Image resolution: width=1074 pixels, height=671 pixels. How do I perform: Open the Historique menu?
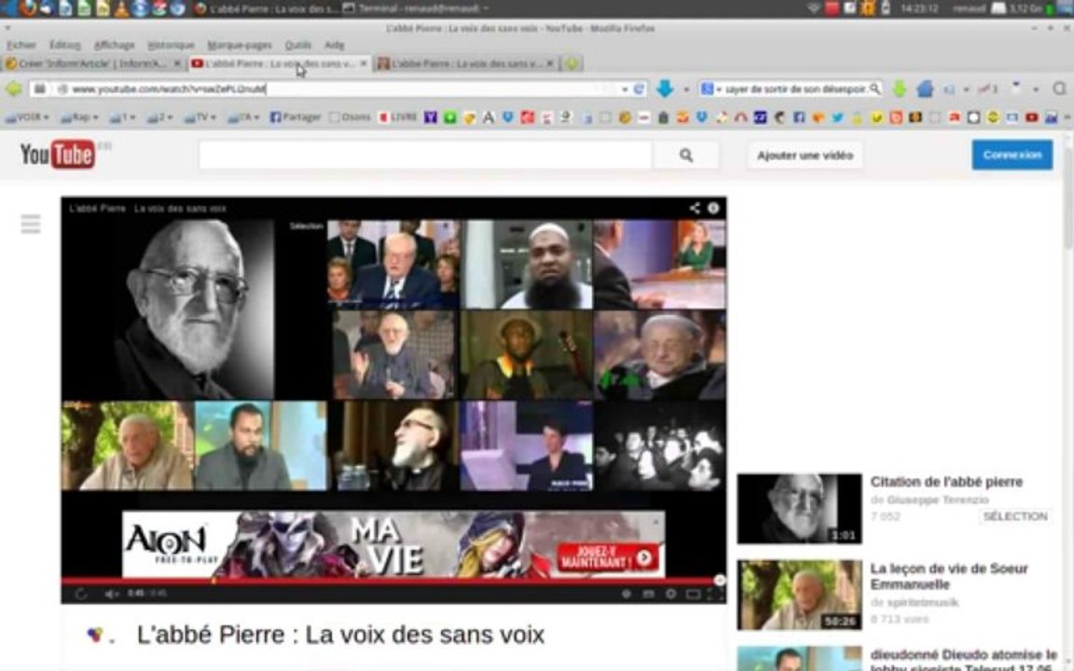coord(172,45)
